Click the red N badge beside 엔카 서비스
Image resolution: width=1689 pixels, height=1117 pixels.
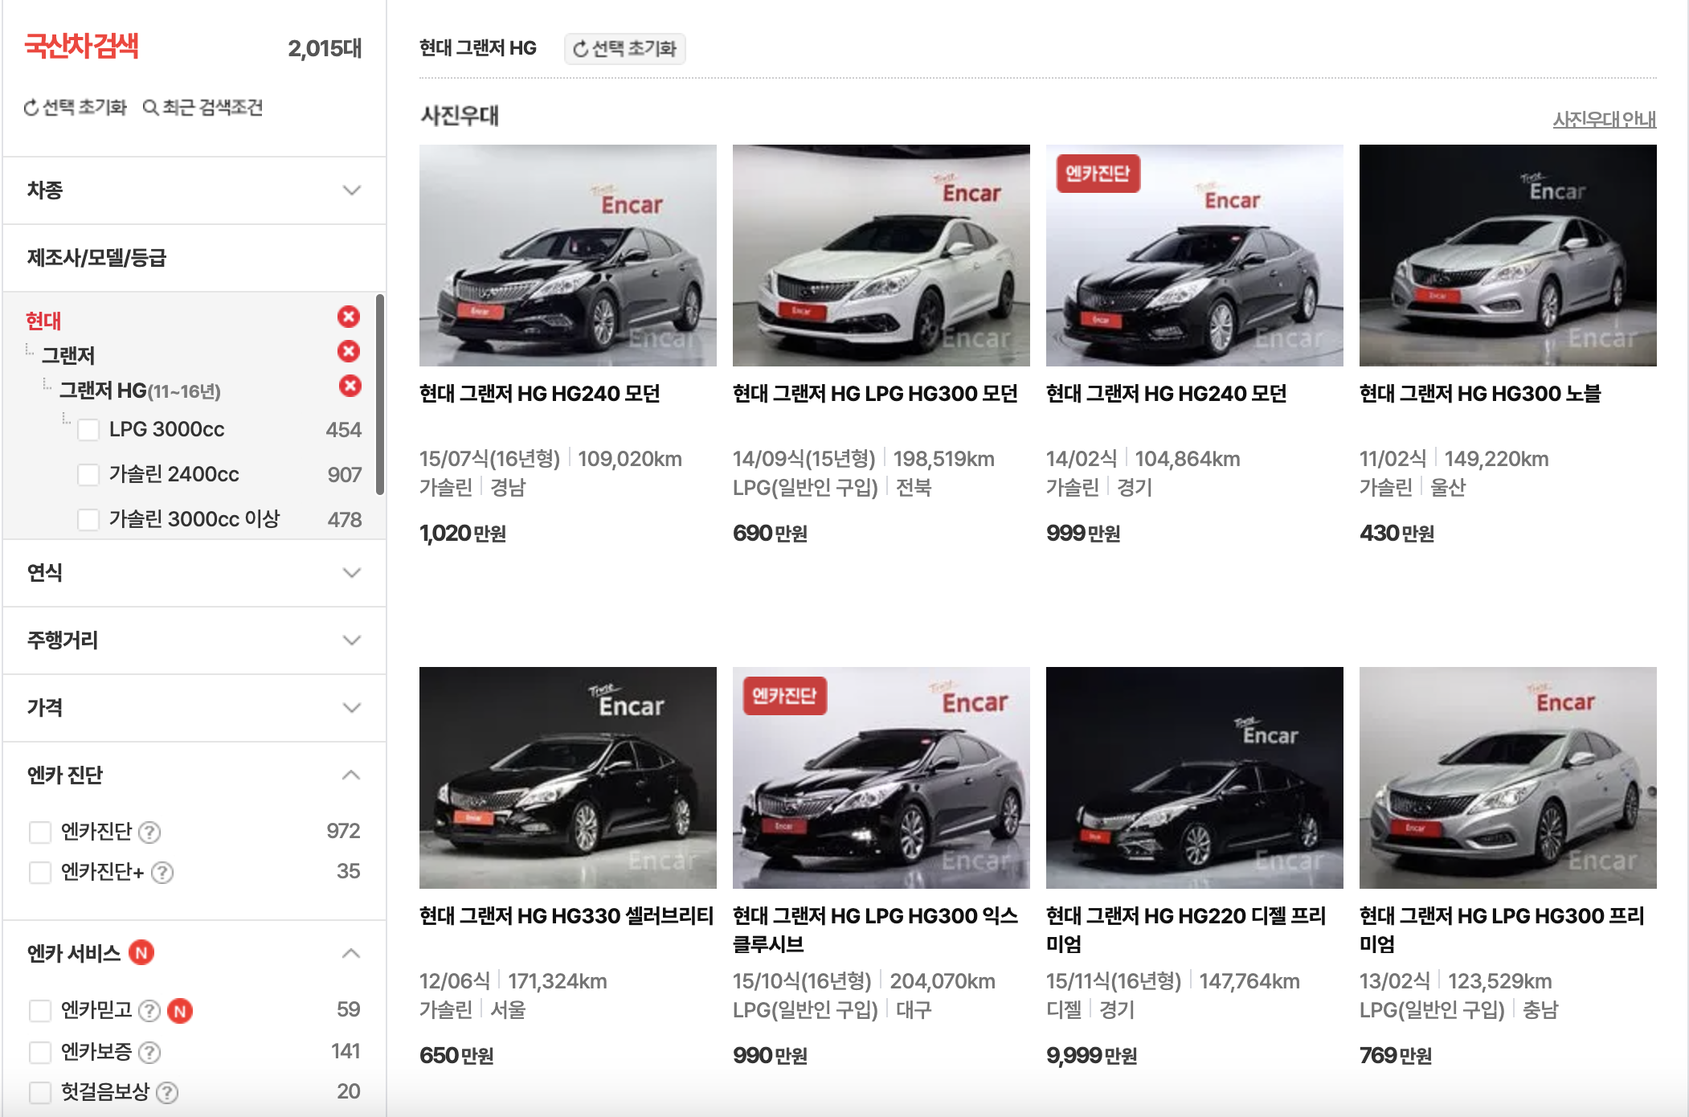click(141, 953)
